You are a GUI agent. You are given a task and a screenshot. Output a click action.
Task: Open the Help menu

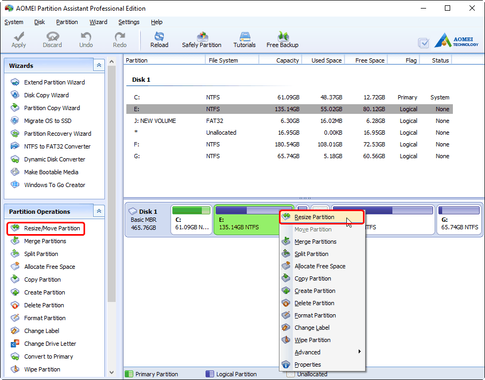pyautogui.click(x=156, y=22)
